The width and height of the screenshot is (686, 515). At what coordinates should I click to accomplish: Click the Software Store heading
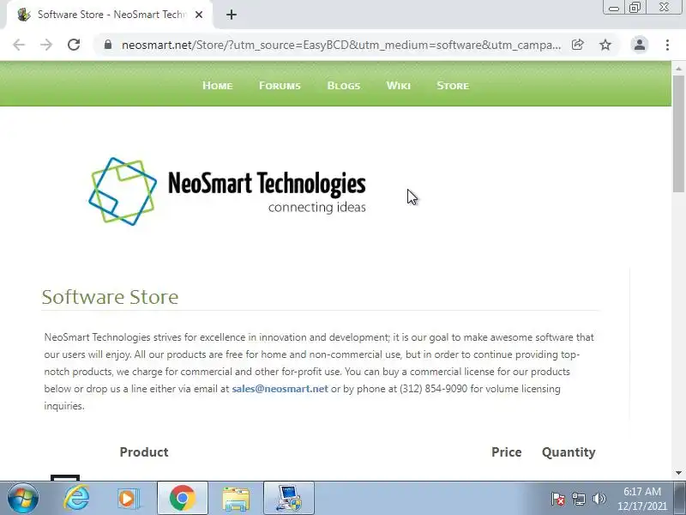110,297
